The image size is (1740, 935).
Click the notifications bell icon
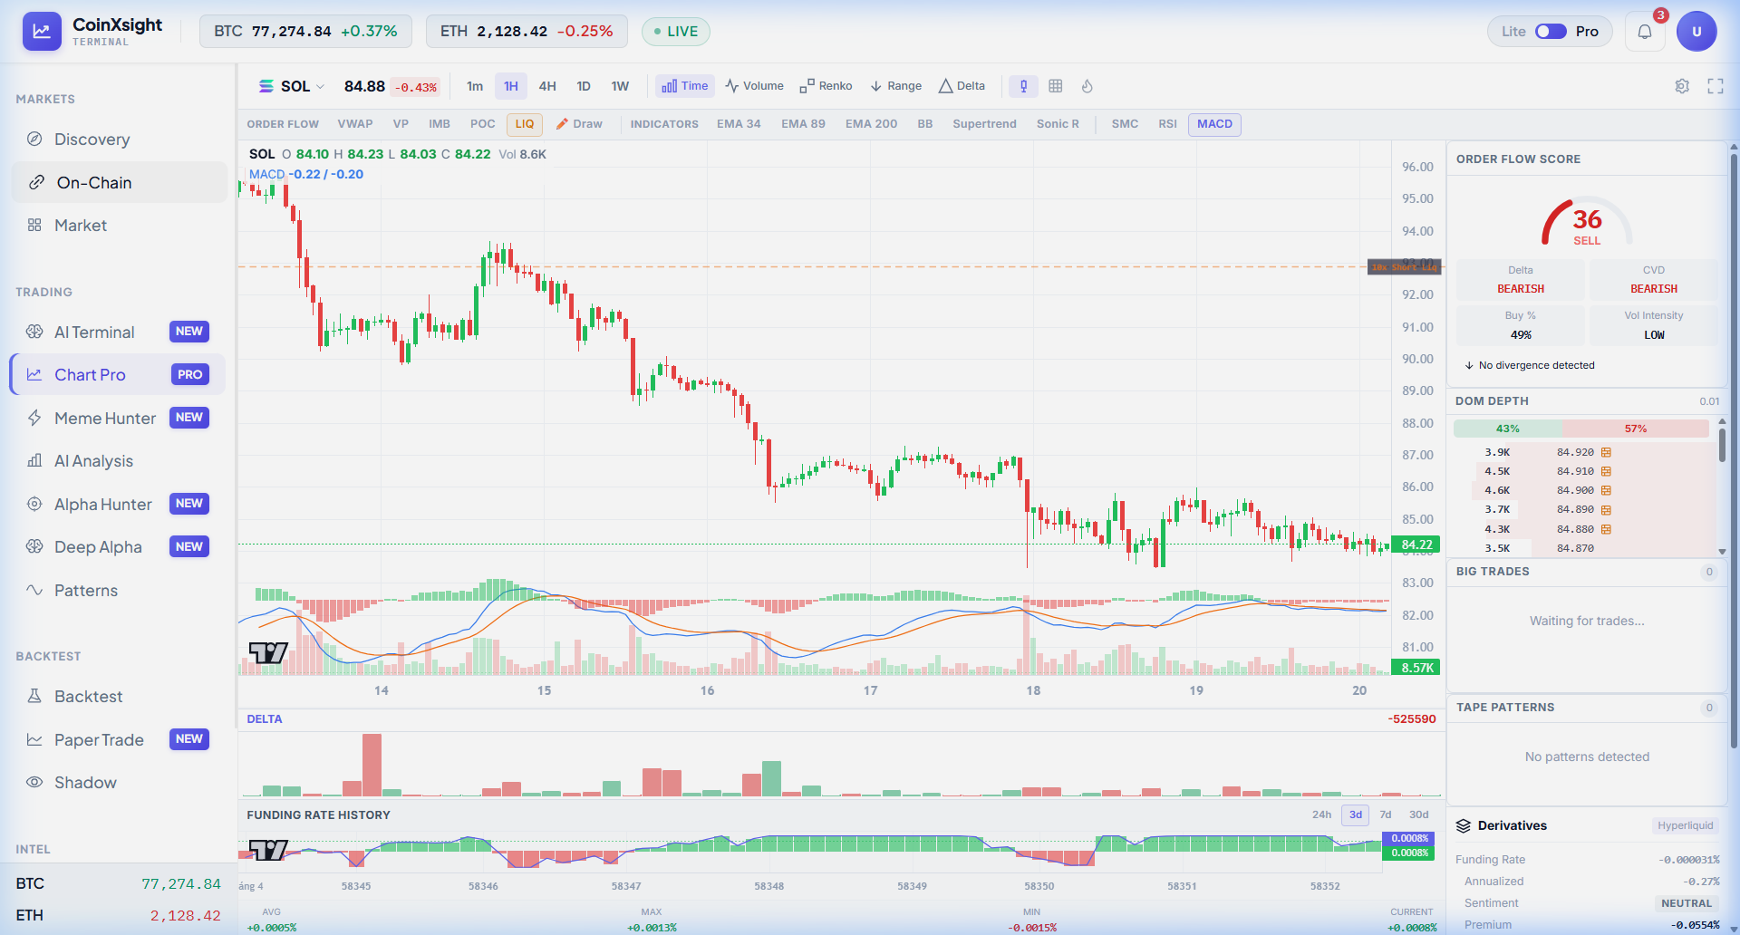tap(1645, 32)
